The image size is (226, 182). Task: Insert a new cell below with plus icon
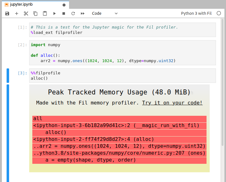pyautogui.click(x=17, y=13)
